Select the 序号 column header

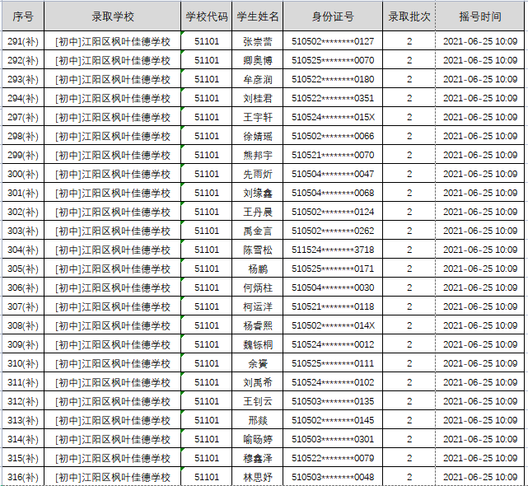pyautogui.click(x=23, y=16)
